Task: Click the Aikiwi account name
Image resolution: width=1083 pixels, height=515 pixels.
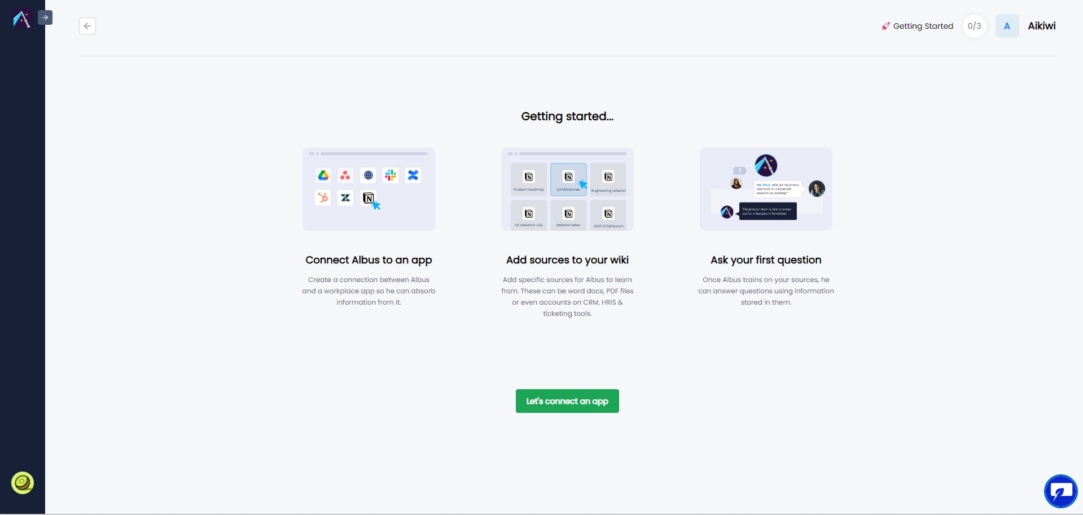Action: coord(1042,26)
